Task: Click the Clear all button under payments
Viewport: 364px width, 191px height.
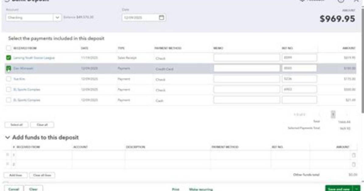Action: (x=42, y=125)
